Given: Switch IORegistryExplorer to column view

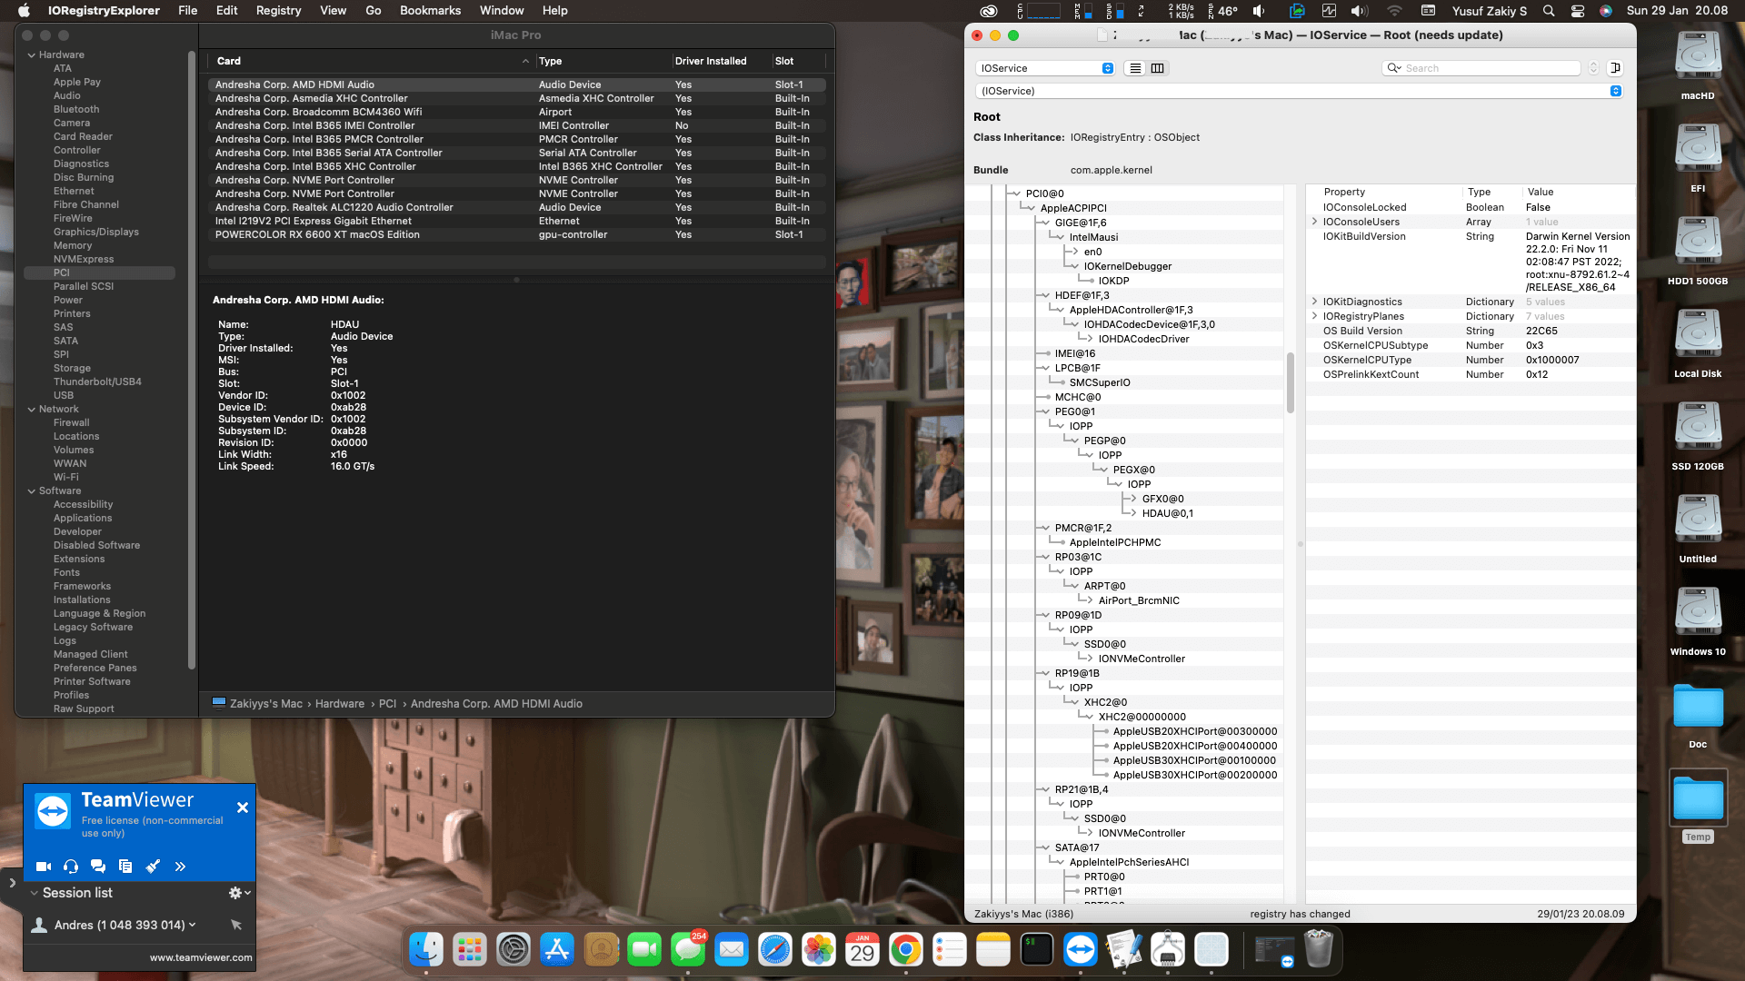Looking at the screenshot, I should (1158, 68).
